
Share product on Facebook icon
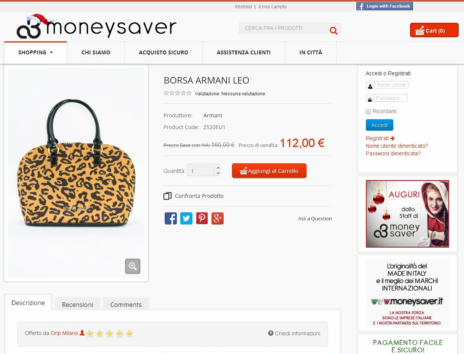(x=171, y=218)
